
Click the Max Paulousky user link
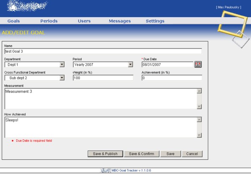tap(228, 7)
